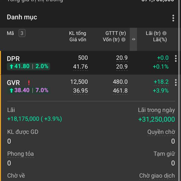Open GVR row more options menu
The width and height of the screenshot is (181, 181).
[176, 82]
